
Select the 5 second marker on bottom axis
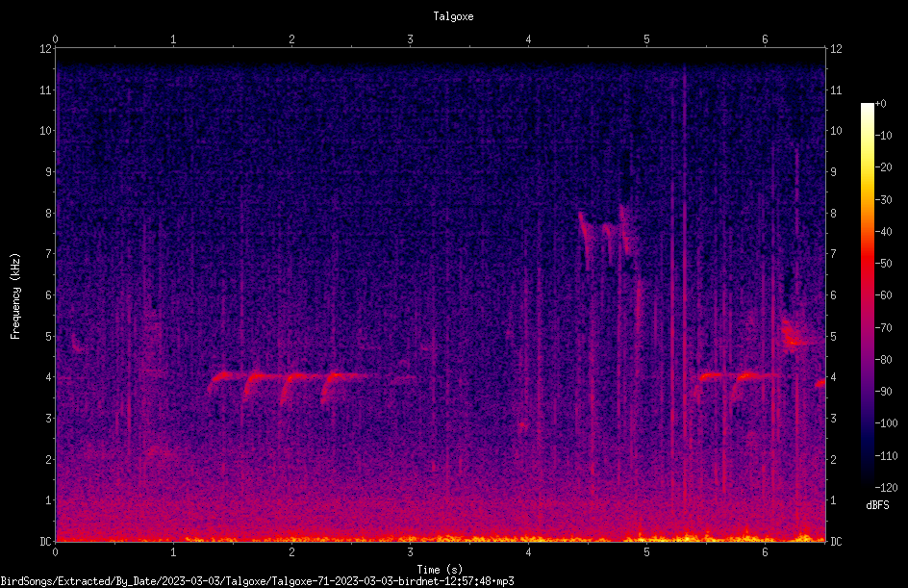click(x=646, y=552)
